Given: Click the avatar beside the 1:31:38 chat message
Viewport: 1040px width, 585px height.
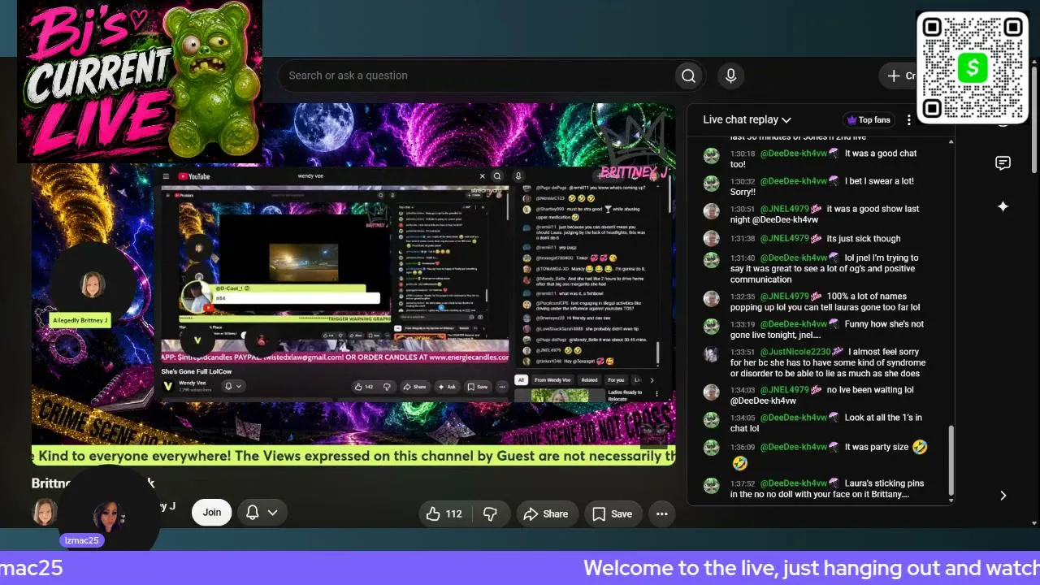Looking at the screenshot, I should (712, 239).
